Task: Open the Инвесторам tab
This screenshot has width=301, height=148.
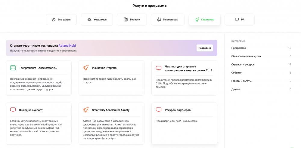Action: [x=168, y=20]
